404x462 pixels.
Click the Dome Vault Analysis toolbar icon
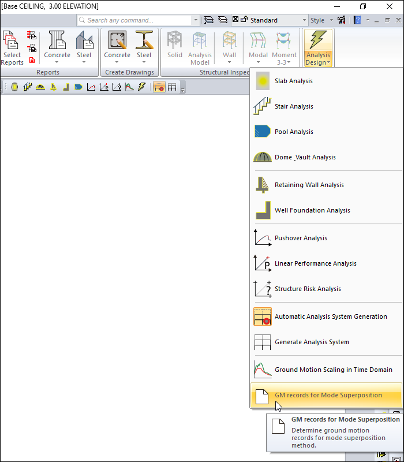[x=40, y=87]
